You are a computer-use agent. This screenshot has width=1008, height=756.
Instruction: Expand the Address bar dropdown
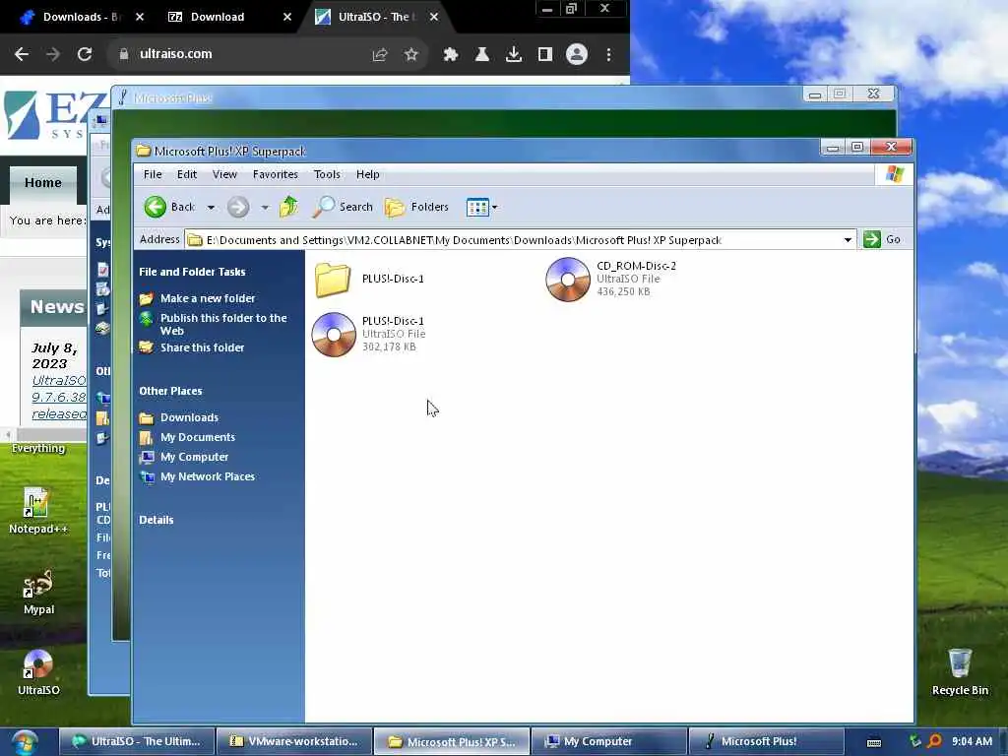click(x=848, y=240)
